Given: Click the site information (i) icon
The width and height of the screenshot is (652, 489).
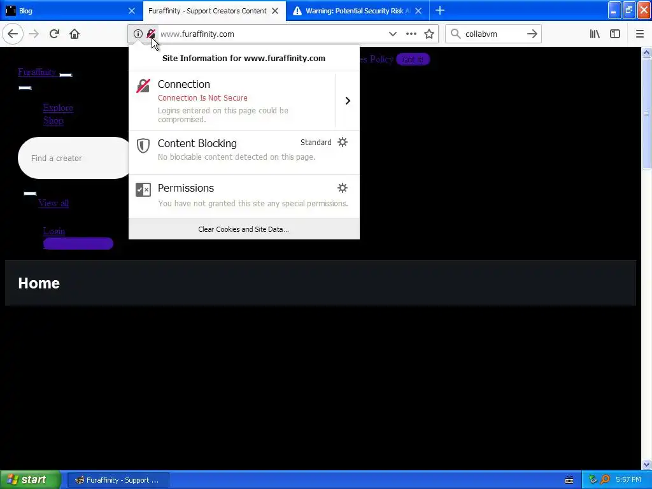Looking at the screenshot, I should (x=138, y=34).
